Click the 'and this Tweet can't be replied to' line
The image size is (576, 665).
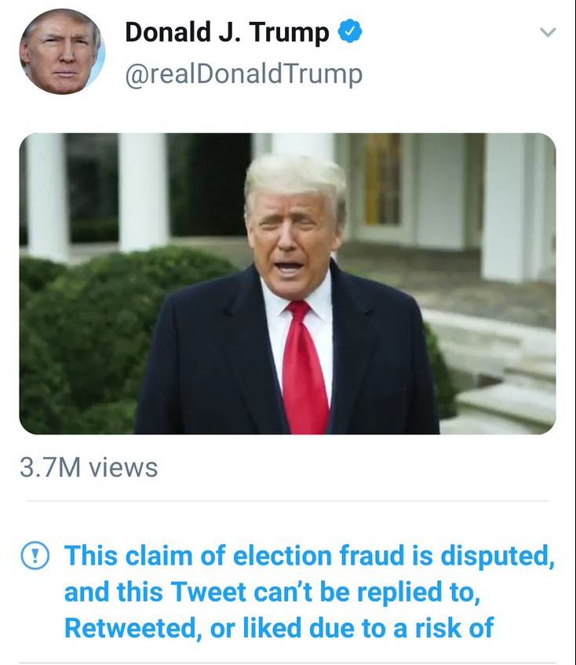click(272, 592)
